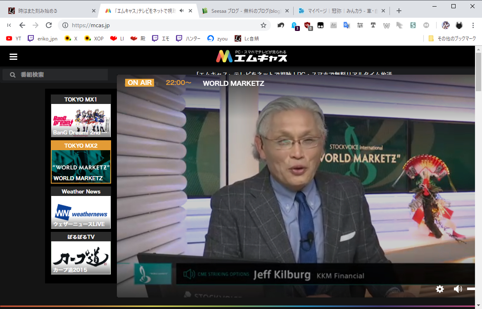Open the eriko_jpn Twitch bookmark

[x=43, y=38]
